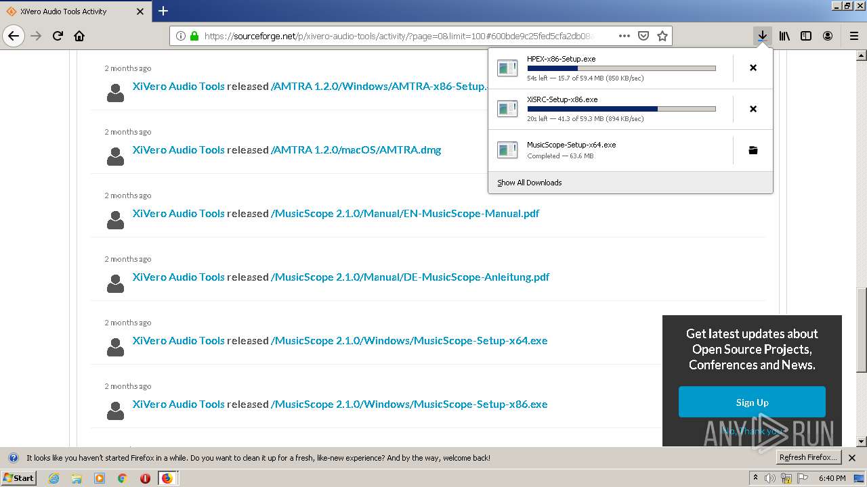This screenshot has height=487, width=867.
Task: Click user avatar beside AMTRA.dmg release
Action: pos(116,156)
